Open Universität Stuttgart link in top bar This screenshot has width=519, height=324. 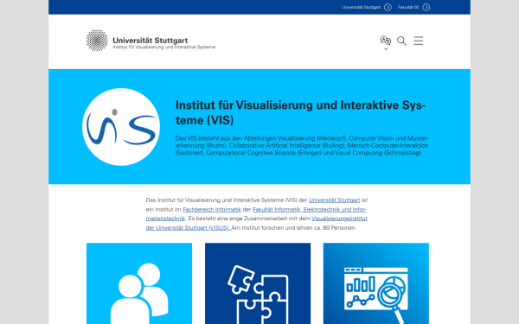(362, 7)
